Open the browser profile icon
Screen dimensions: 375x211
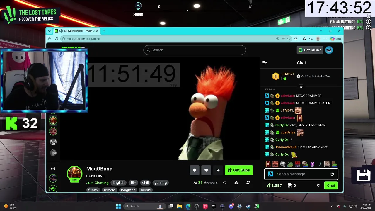tap(318, 39)
